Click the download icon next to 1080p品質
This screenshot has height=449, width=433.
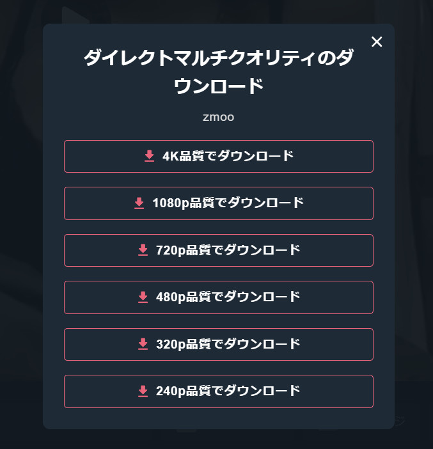139,203
